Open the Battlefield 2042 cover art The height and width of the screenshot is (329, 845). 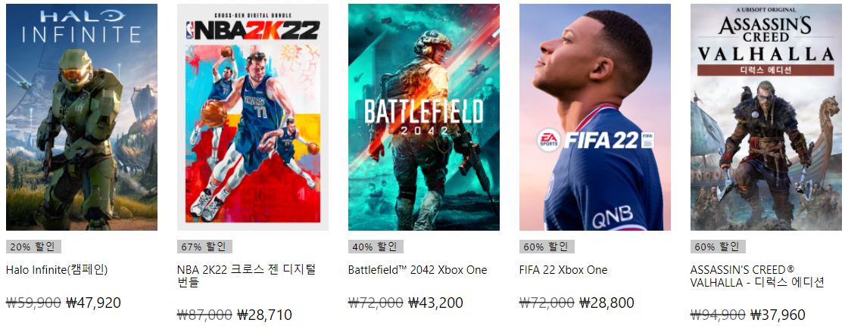coord(423,117)
